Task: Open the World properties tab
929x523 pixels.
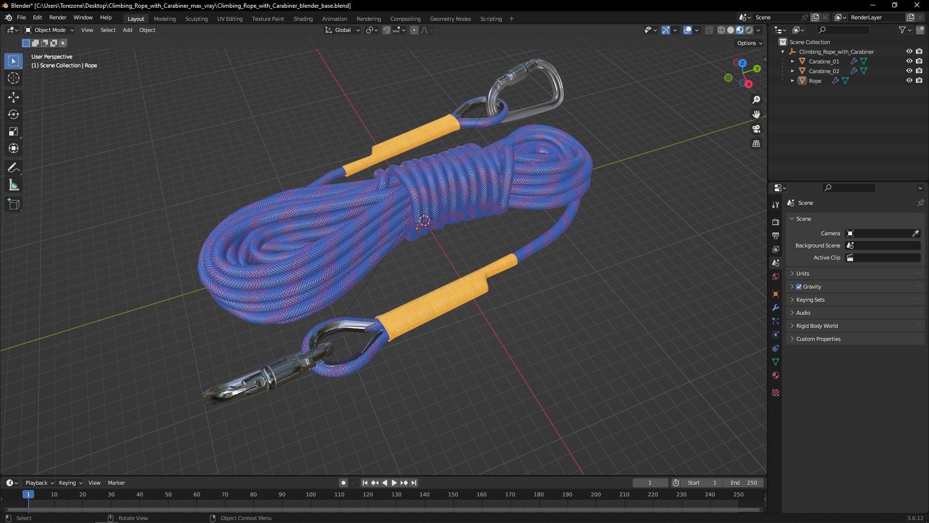Action: click(776, 277)
